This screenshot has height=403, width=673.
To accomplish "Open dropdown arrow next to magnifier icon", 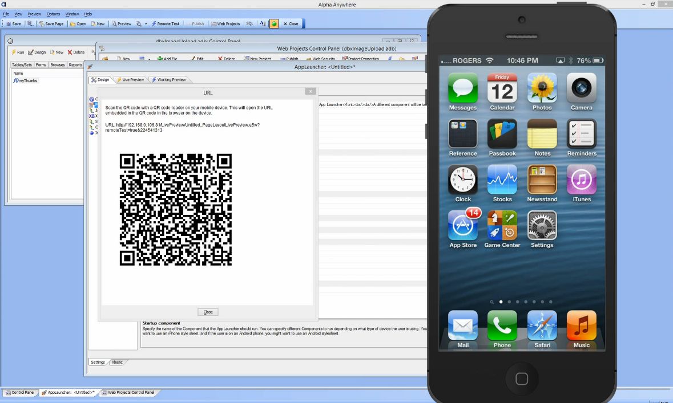I will (x=146, y=23).
